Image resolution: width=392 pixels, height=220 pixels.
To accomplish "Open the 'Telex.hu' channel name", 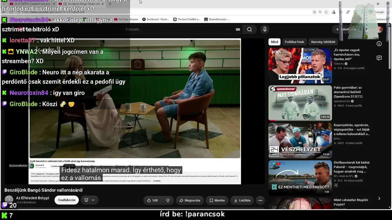I will (x=339, y=64).
